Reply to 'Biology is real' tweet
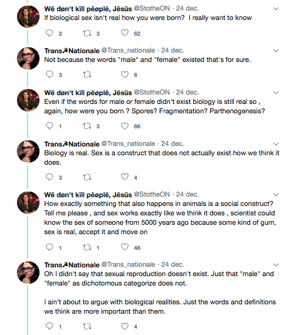Screen dimensions: 296x335 click(50, 177)
